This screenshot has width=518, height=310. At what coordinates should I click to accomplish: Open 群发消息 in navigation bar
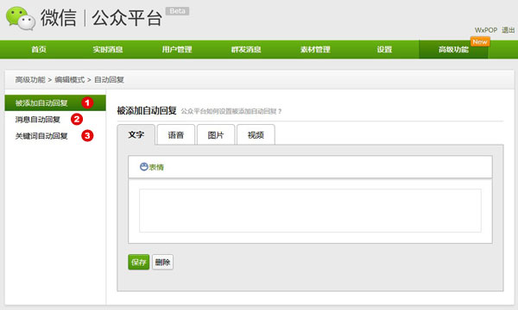[246, 49]
